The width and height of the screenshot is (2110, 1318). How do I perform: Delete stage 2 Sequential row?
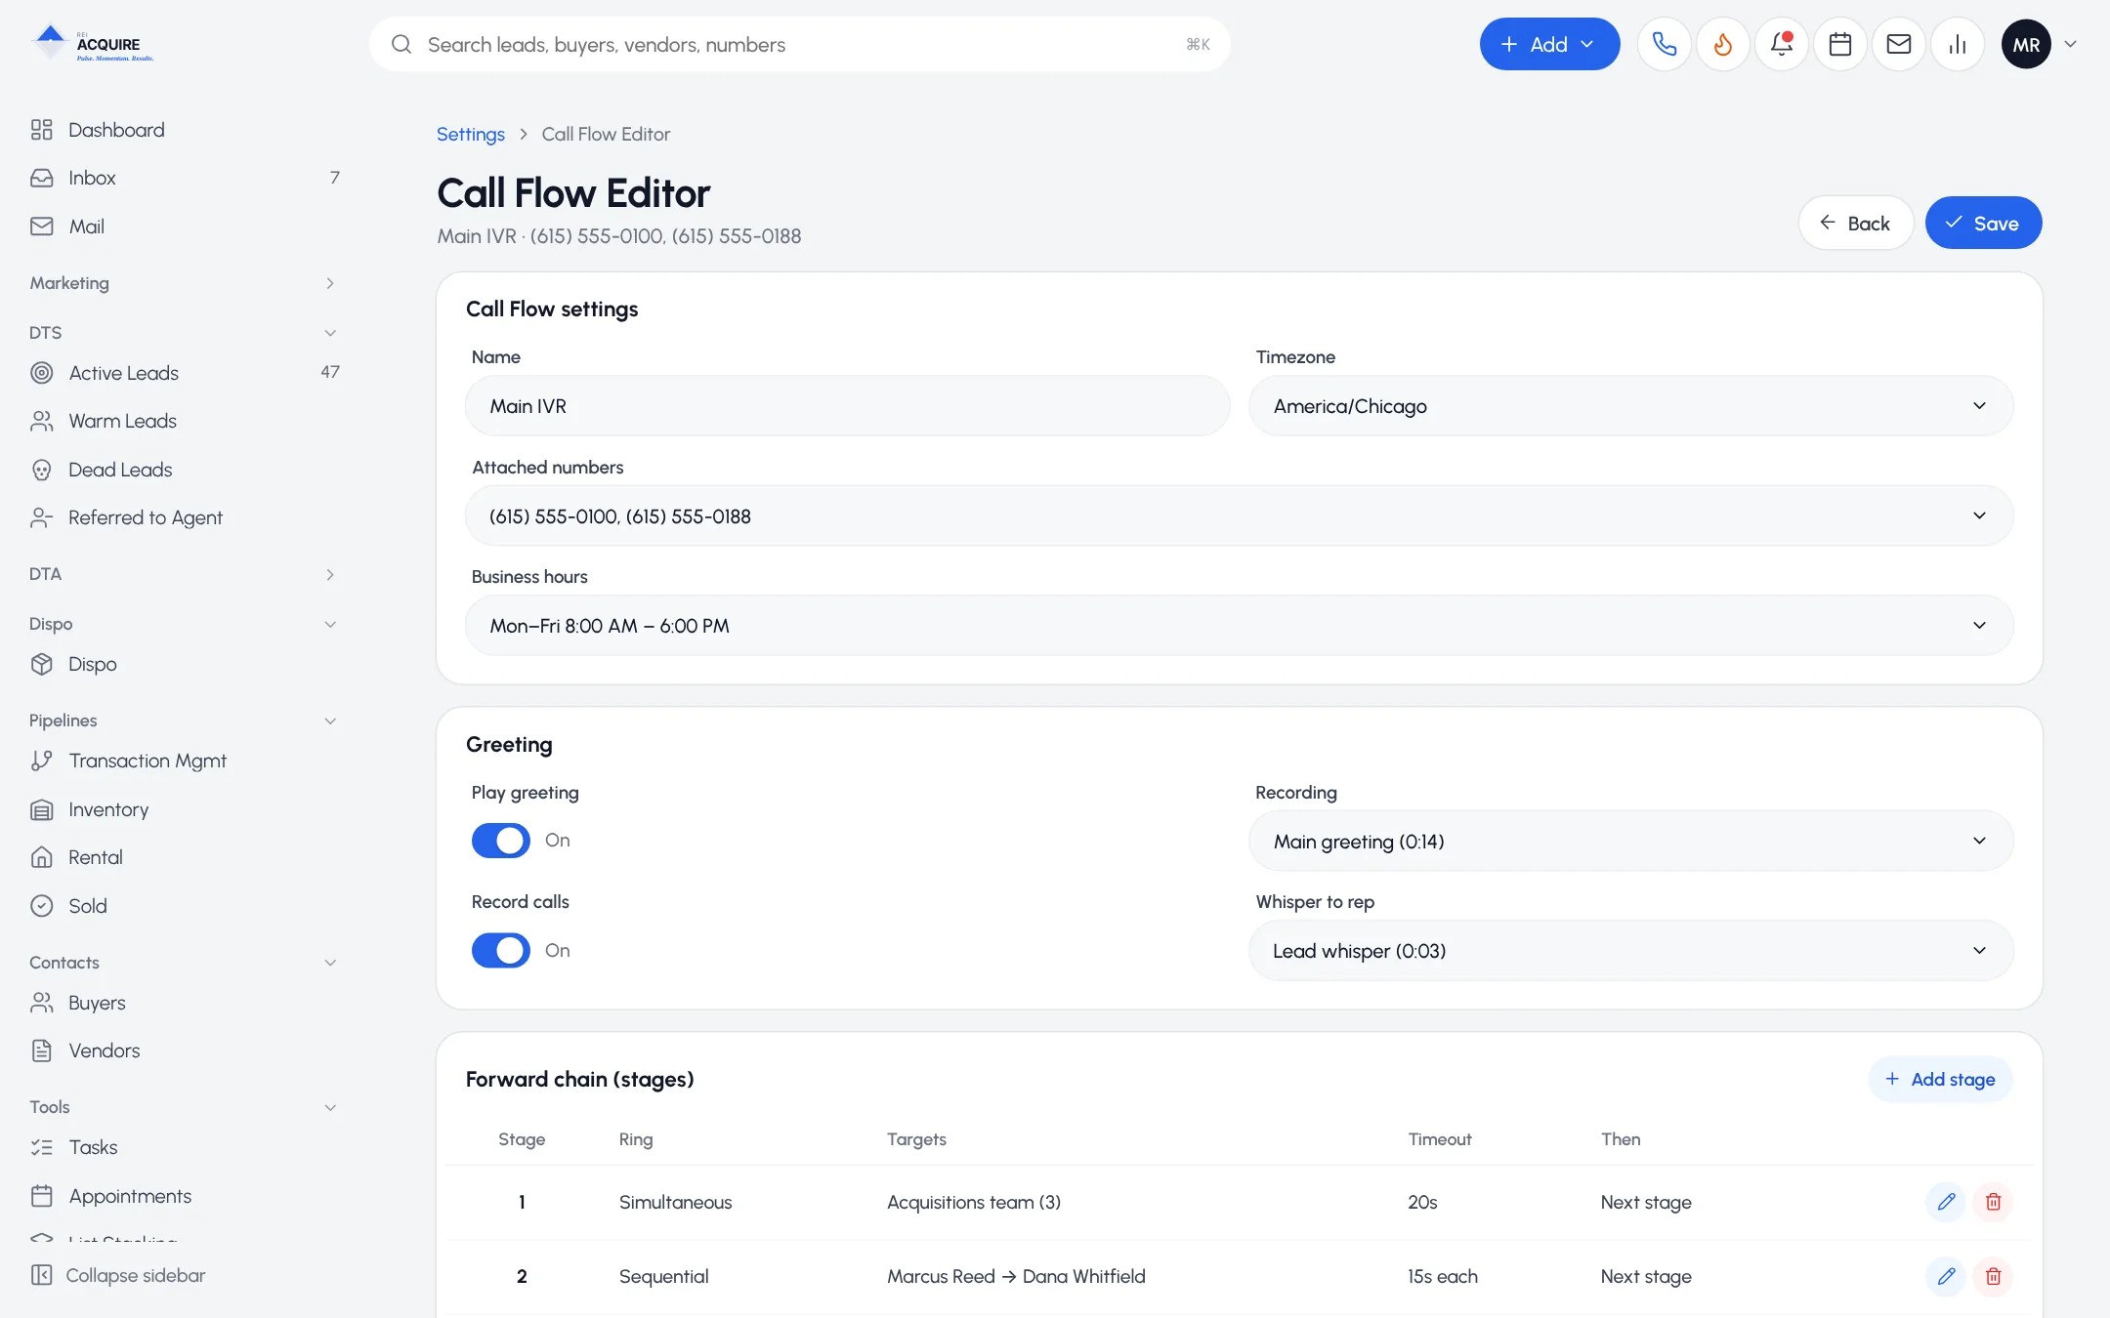pyautogui.click(x=1993, y=1276)
